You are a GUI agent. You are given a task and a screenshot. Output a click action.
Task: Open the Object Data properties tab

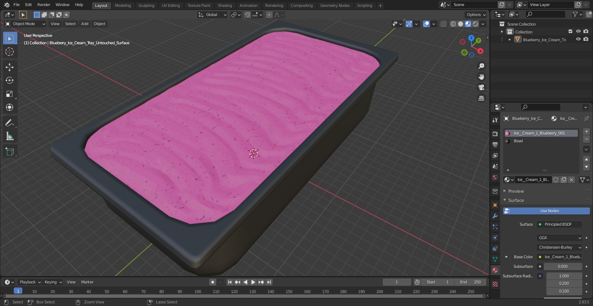(495, 259)
